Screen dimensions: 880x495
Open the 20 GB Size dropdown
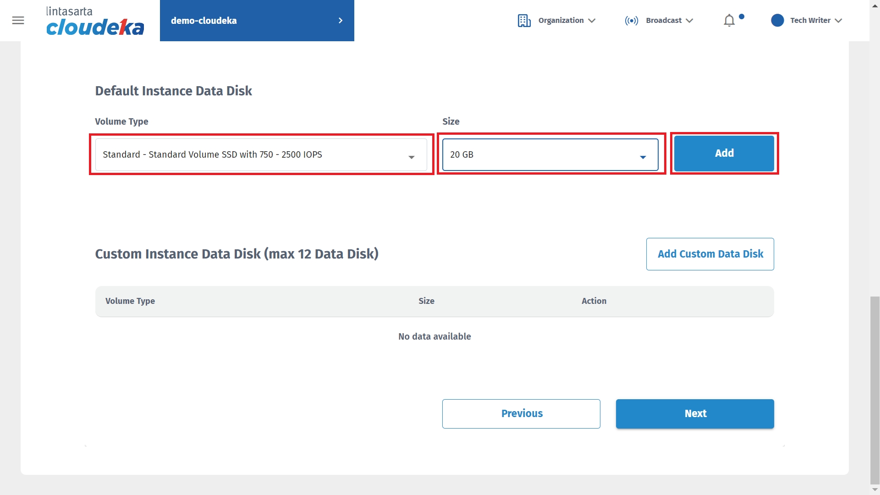[550, 155]
